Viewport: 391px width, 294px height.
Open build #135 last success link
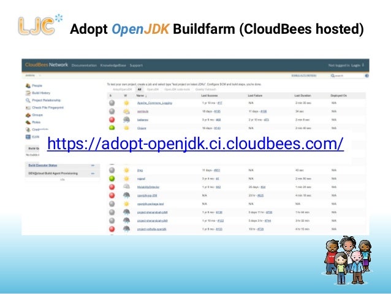pos(217,112)
